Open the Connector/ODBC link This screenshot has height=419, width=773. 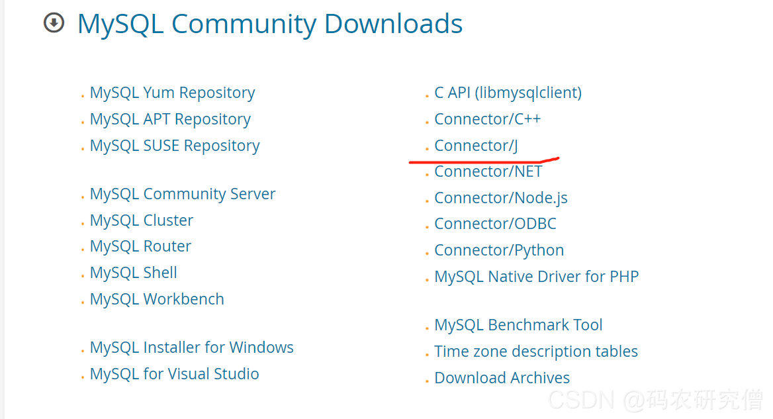[495, 224]
